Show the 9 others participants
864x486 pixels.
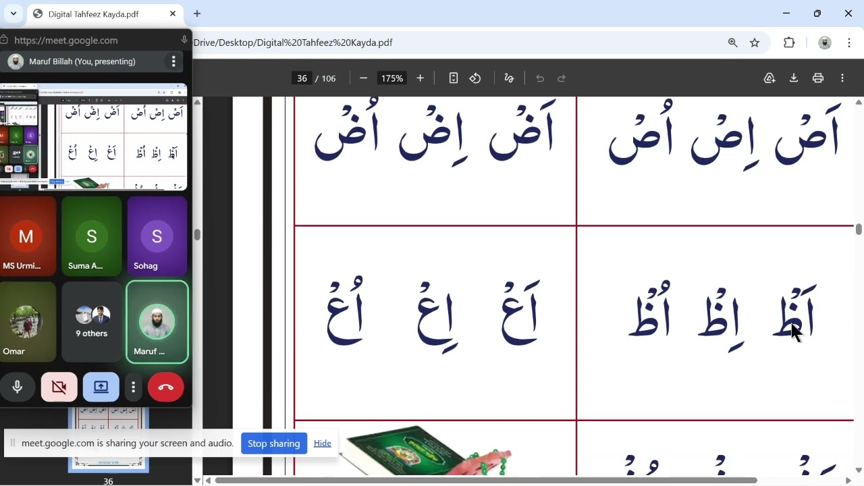tap(92, 322)
